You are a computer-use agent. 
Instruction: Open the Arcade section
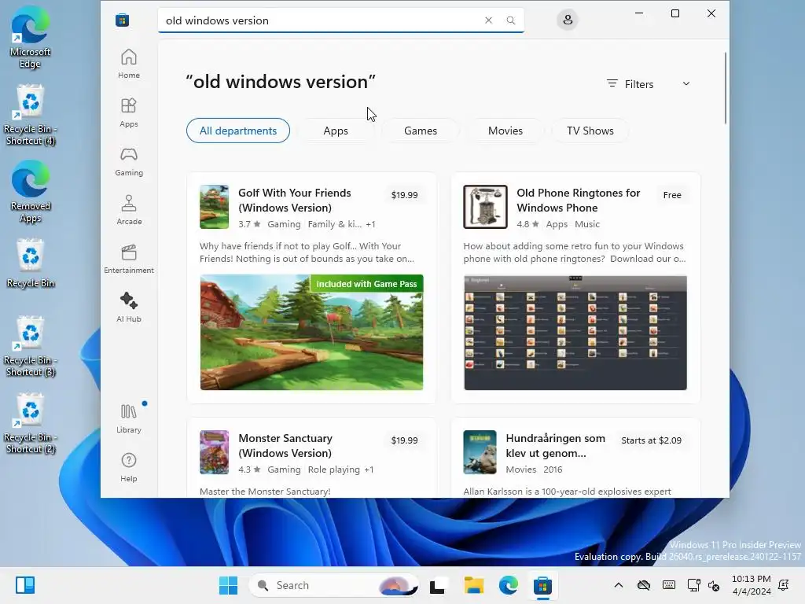pos(129,210)
